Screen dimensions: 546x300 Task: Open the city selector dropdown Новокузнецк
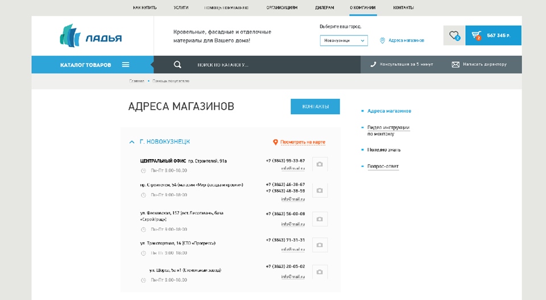point(344,41)
